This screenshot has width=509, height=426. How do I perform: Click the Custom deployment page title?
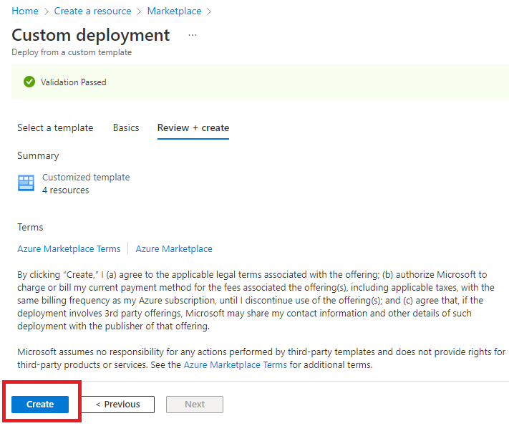pos(91,35)
